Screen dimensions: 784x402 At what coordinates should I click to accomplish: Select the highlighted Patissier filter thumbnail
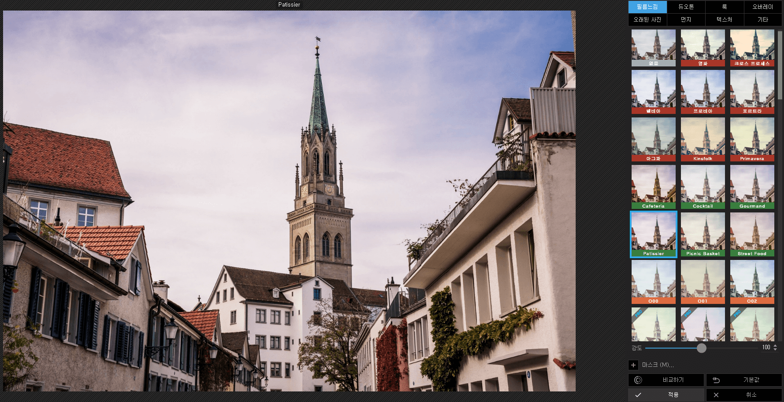pos(653,234)
